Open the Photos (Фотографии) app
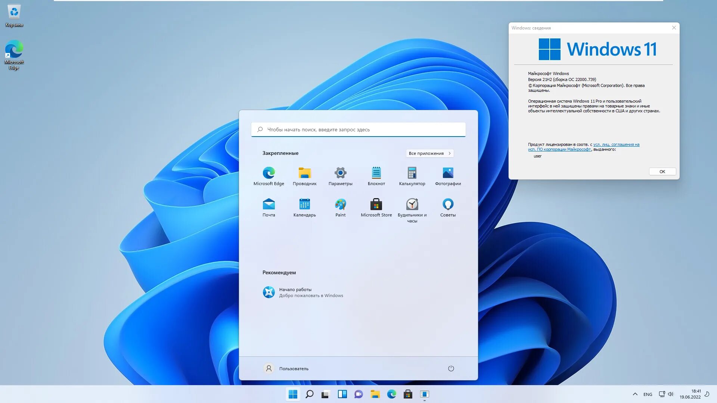 [x=448, y=173]
